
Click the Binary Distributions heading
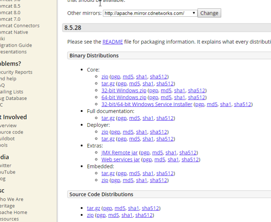[94, 56]
